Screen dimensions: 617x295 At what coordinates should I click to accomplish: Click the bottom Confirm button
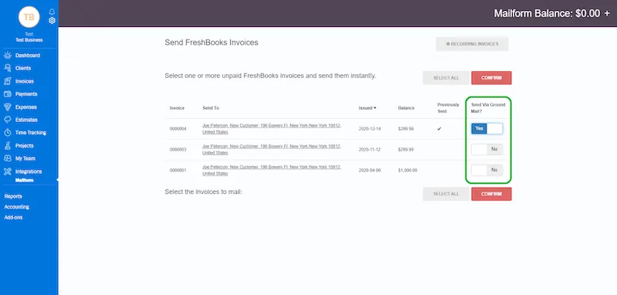click(491, 194)
